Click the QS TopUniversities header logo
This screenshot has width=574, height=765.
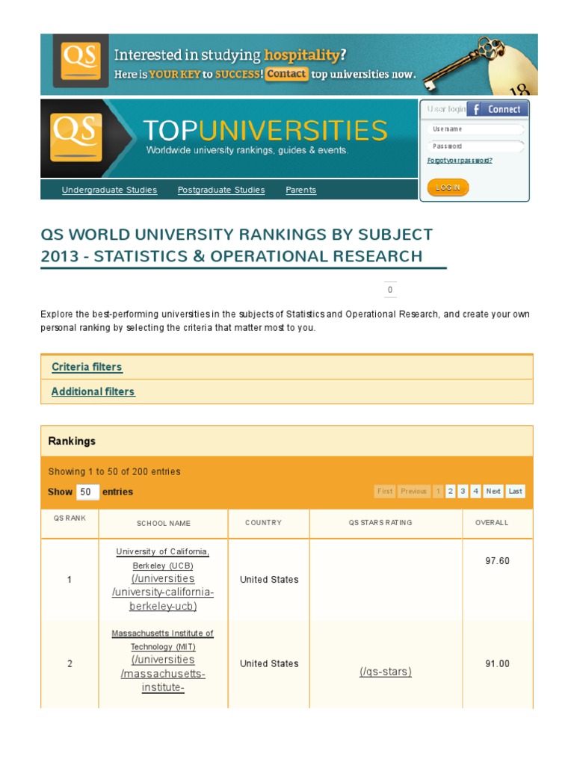(x=76, y=137)
